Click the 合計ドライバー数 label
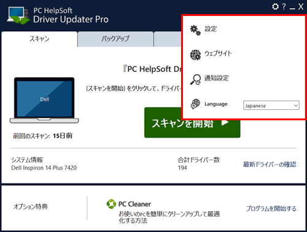Screen dimensions: 307x232 [x=199, y=160]
